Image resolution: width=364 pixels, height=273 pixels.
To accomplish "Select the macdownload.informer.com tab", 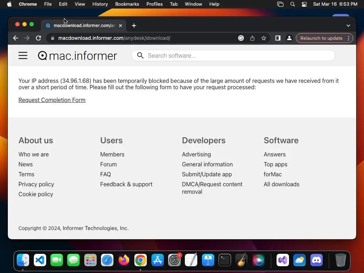I will [x=84, y=26].
